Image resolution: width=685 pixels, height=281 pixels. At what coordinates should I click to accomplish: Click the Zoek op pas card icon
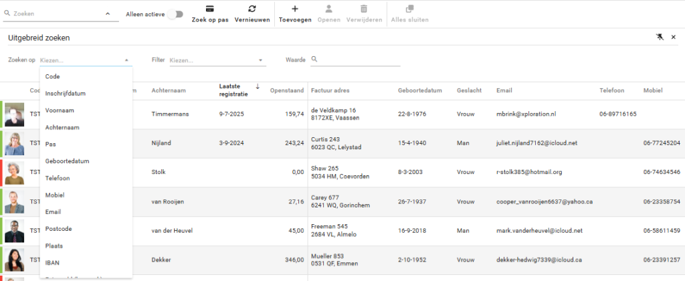click(x=209, y=9)
